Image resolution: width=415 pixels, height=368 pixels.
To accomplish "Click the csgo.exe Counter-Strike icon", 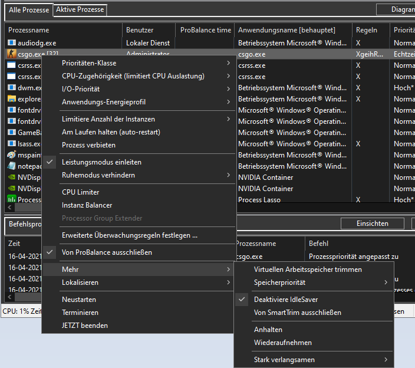I will (11, 54).
